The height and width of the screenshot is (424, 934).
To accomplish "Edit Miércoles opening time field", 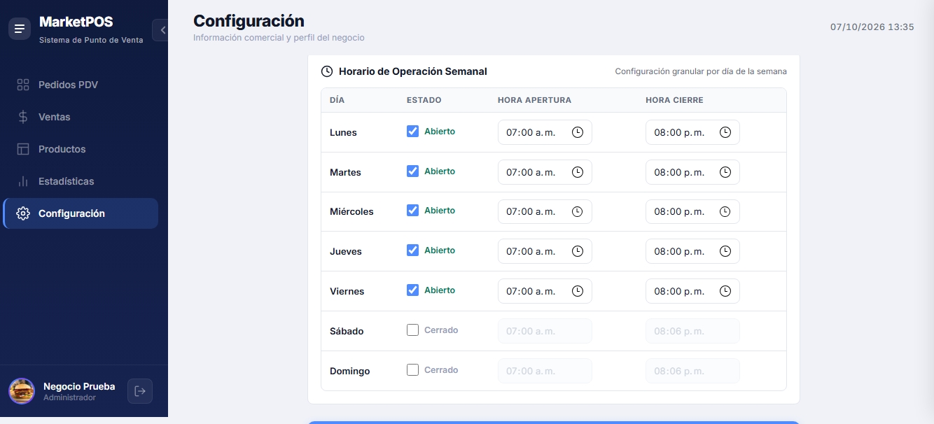I will click(545, 212).
